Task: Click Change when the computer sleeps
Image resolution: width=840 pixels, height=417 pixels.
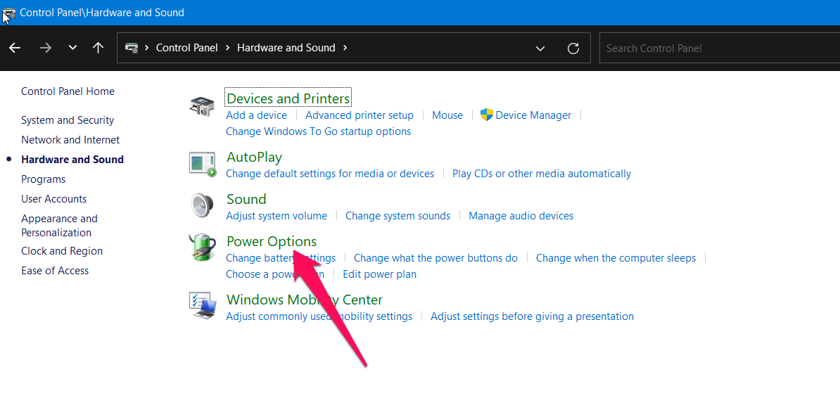Action: (616, 258)
